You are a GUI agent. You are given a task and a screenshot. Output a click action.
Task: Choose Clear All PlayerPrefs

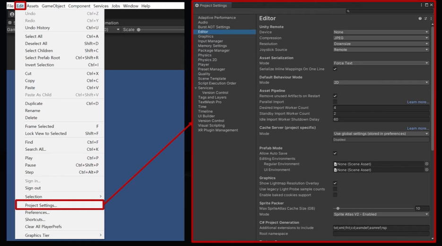pos(60,227)
